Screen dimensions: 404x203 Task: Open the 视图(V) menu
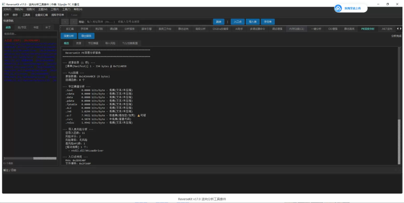click(x=30, y=9)
